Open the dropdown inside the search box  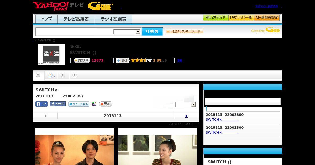coord(127,32)
